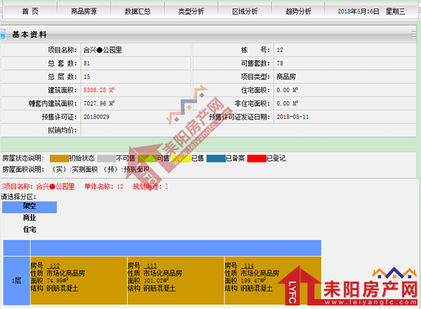
Task: Click the 请选择分区 label
Action: click(18, 197)
